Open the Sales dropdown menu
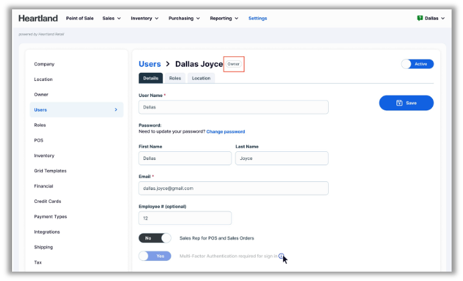The height and width of the screenshot is (281, 463). [111, 18]
